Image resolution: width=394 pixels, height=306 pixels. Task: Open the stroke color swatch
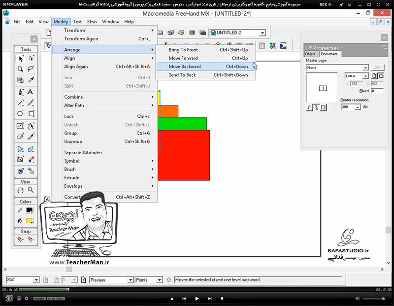pos(30,210)
